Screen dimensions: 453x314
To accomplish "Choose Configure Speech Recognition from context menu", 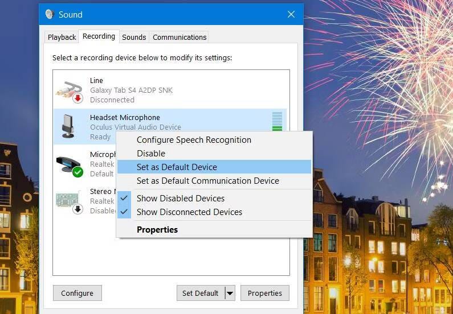I will click(214, 140).
